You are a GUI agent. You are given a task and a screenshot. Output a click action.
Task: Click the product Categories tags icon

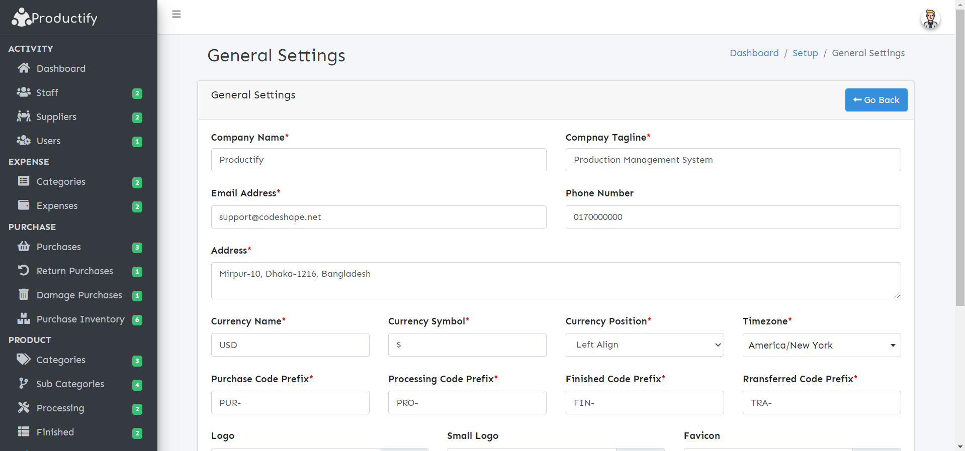coord(24,360)
